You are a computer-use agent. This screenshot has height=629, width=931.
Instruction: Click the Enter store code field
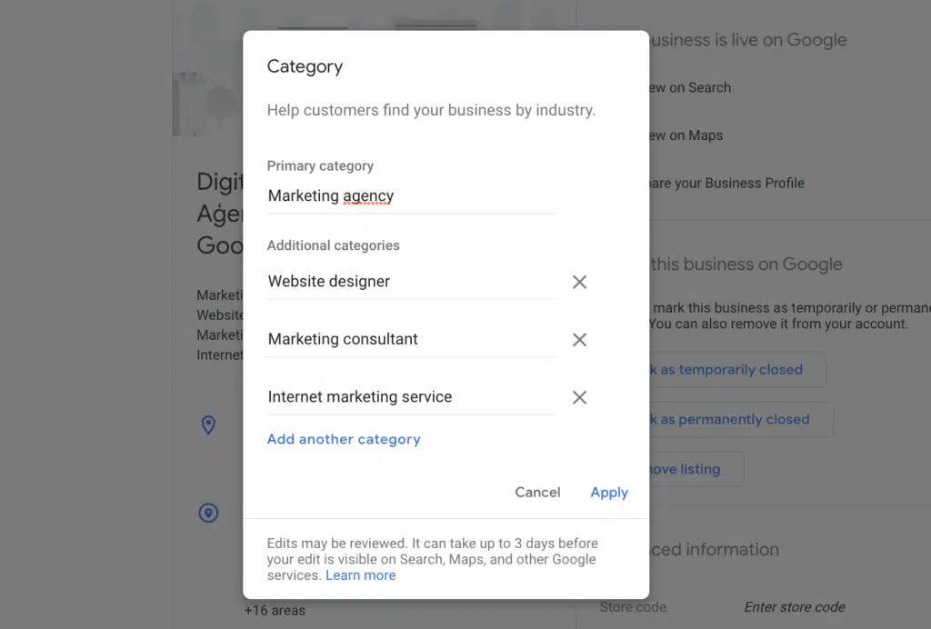click(795, 606)
